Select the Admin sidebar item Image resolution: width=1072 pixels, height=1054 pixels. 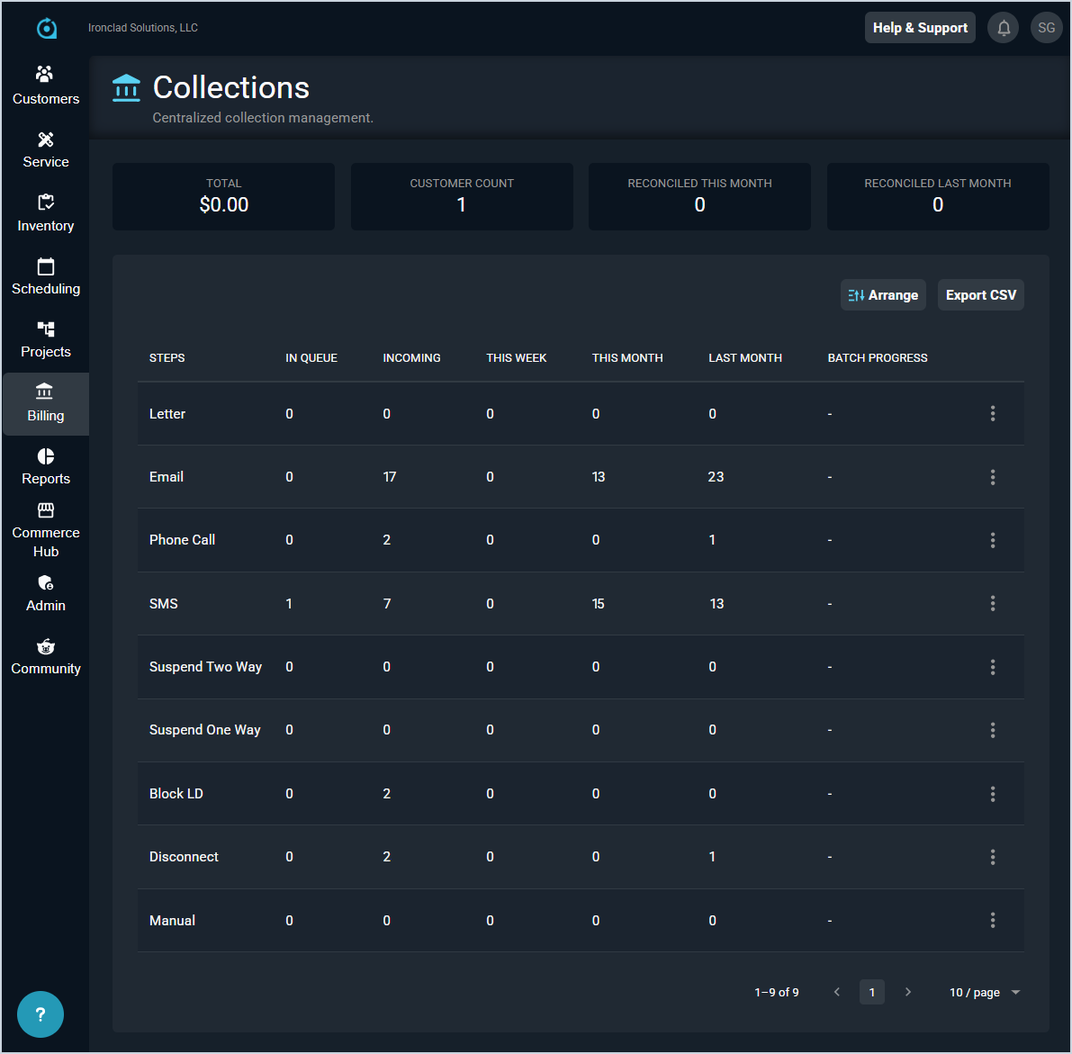[x=46, y=593]
